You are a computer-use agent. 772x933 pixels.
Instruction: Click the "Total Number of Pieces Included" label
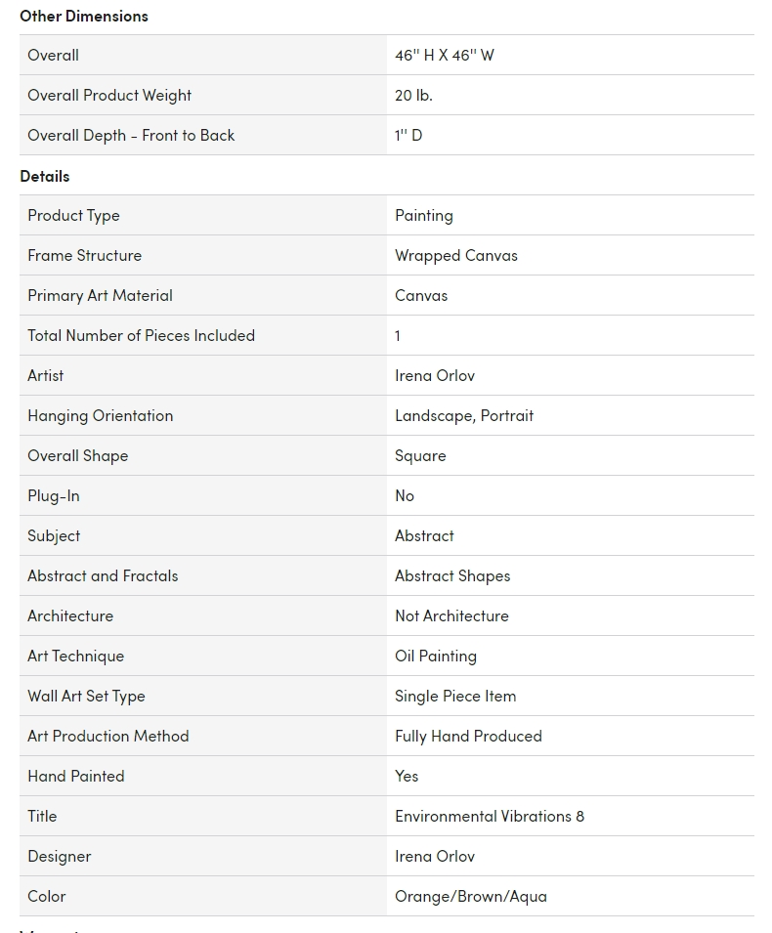(141, 335)
